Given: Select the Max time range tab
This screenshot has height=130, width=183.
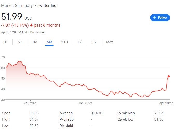Looking at the screenshot, I should coord(109,42).
